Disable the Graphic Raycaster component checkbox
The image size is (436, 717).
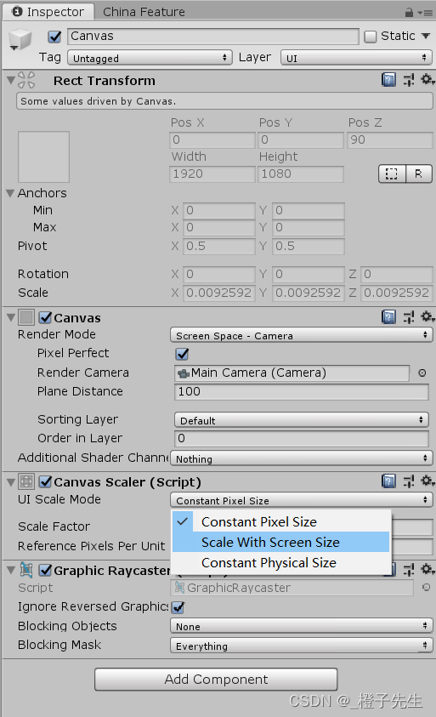click(x=45, y=570)
